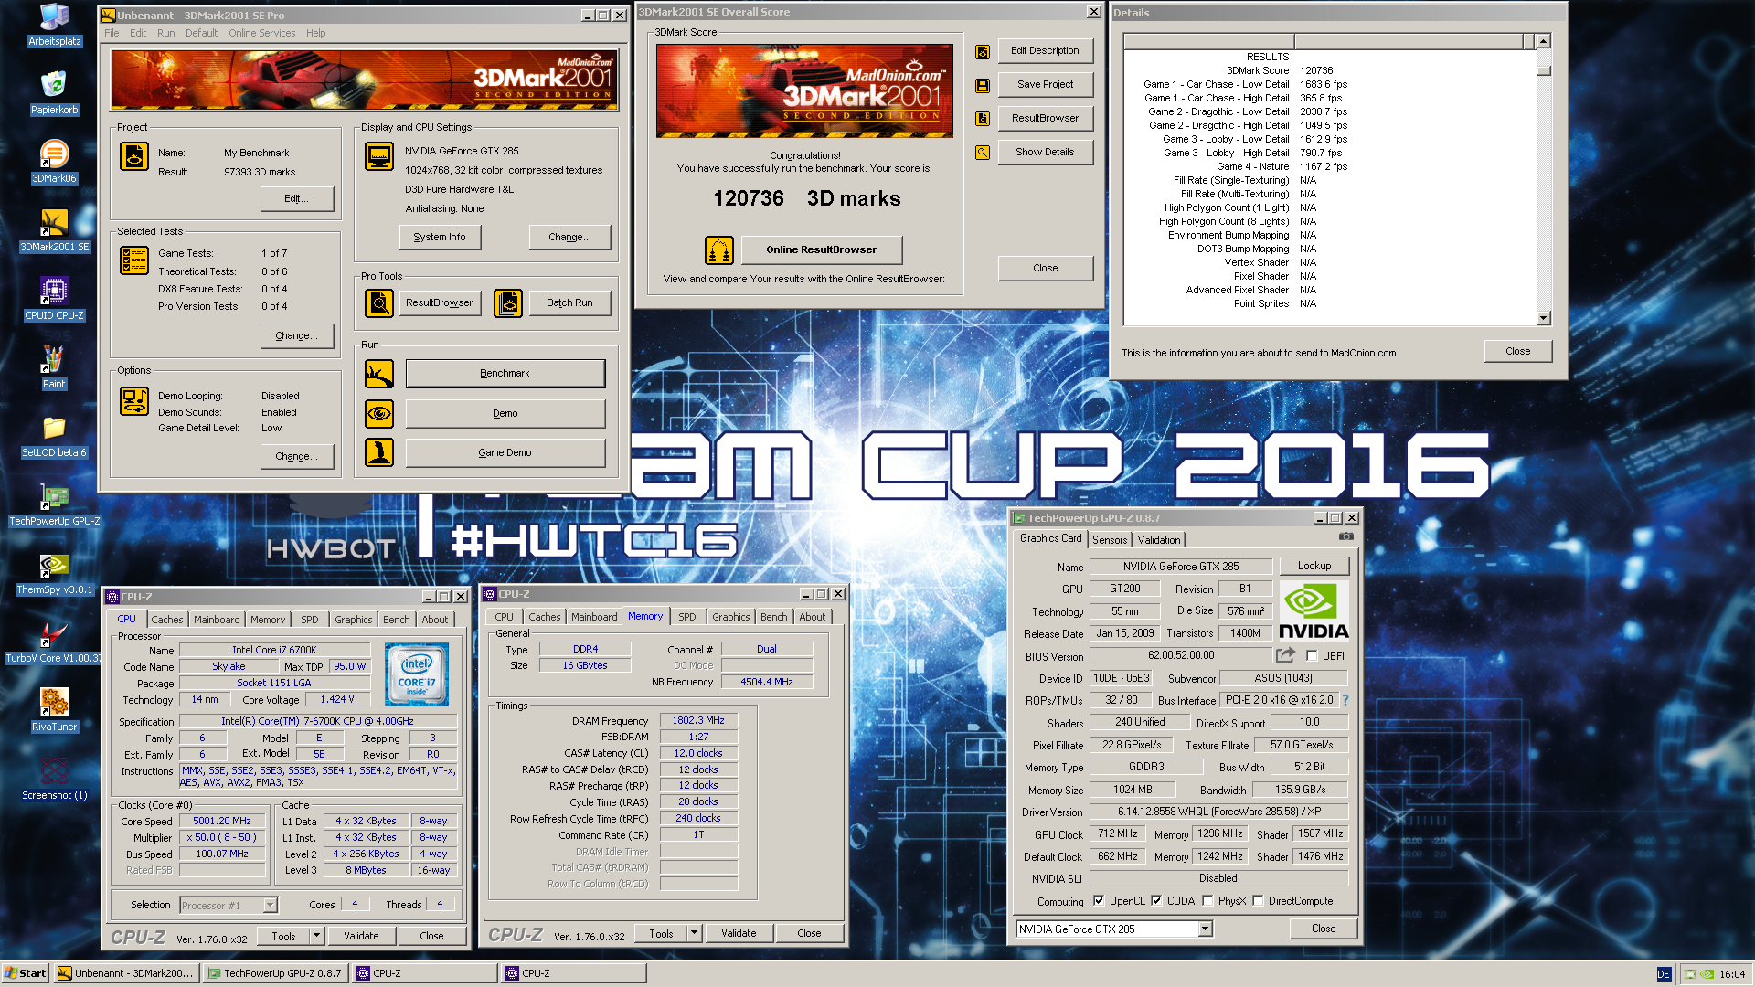Viewport: 1755px width, 987px height.
Task: Open the Arbeitsplatz desktop icon
Action: 54,25
